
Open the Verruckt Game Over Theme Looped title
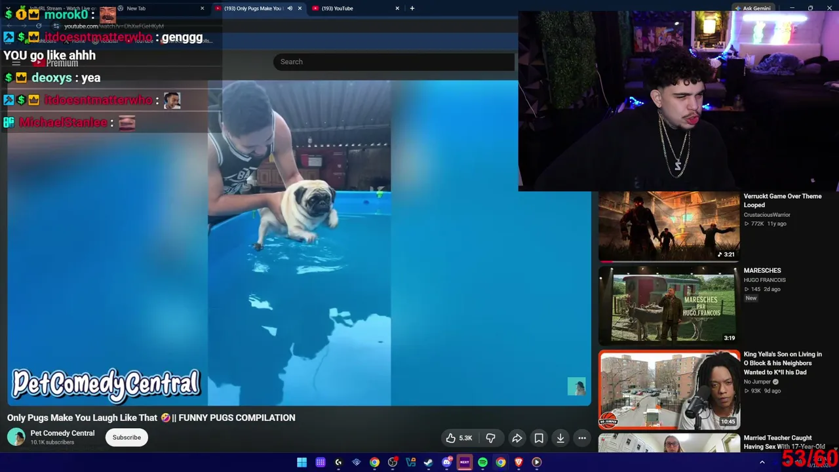(x=783, y=201)
